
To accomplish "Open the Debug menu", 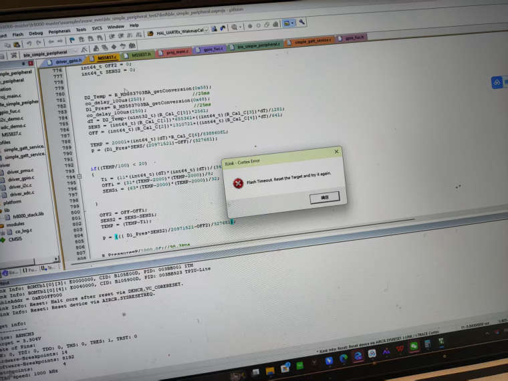I will coord(36,32).
